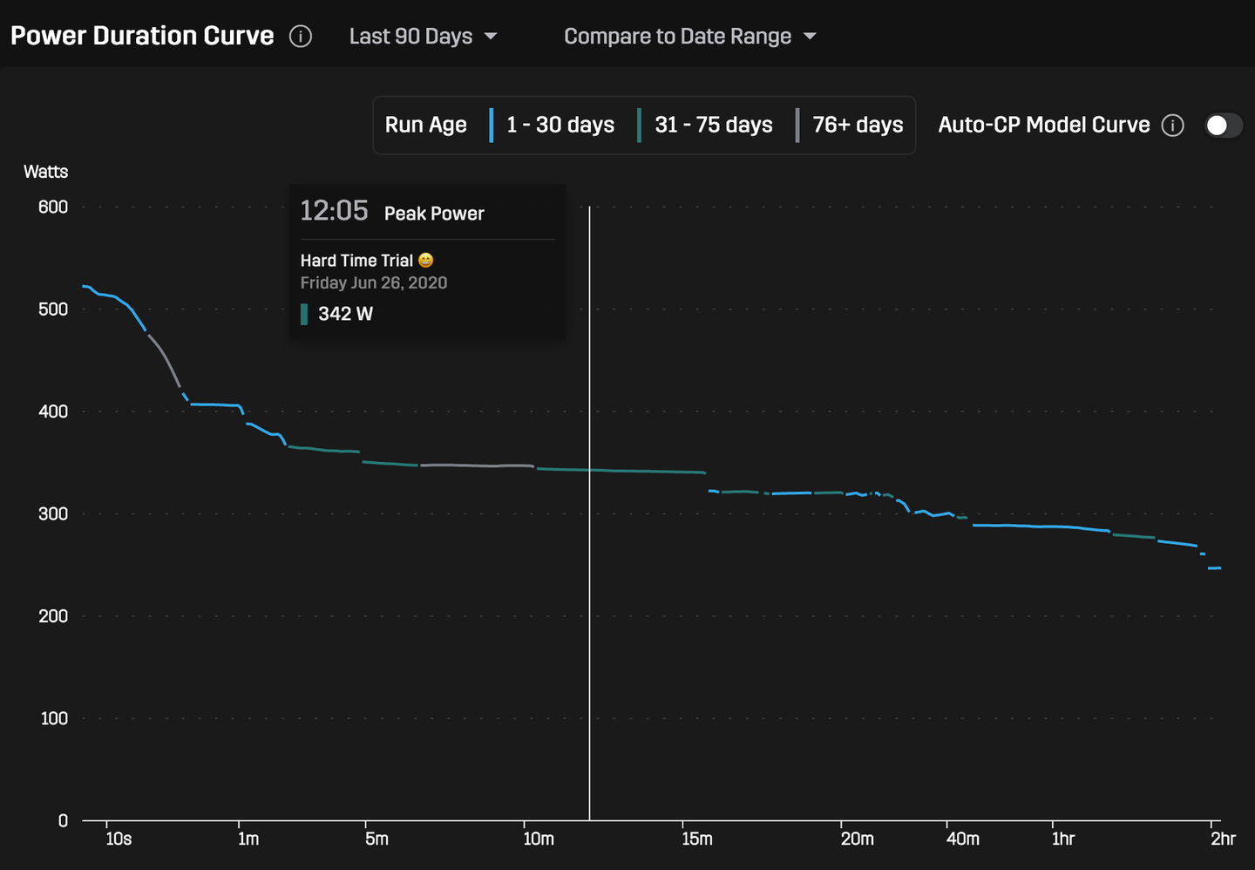Click the gray legend marker for 76+ days
1255x870 pixels.
[x=799, y=125]
